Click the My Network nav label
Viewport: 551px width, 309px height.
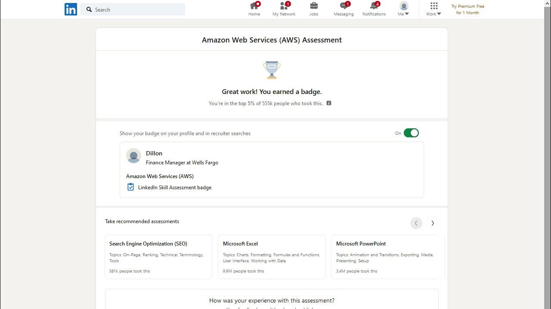coord(284,14)
